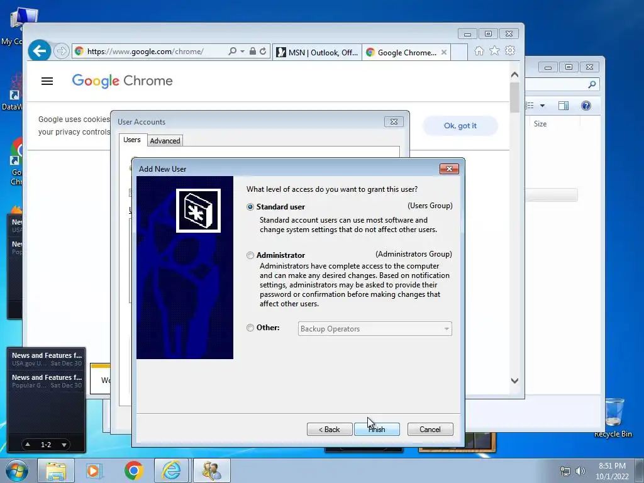
Task: Click the Internet Explorer Home icon
Action: coord(479,50)
